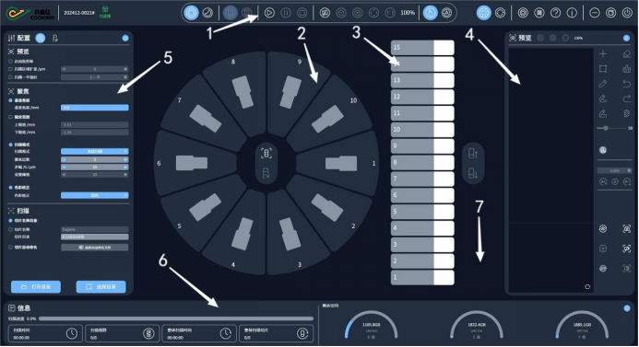Click the play/start scan button in the top toolbar
This screenshot has width=639, height=347.
[x=269, y=13]
